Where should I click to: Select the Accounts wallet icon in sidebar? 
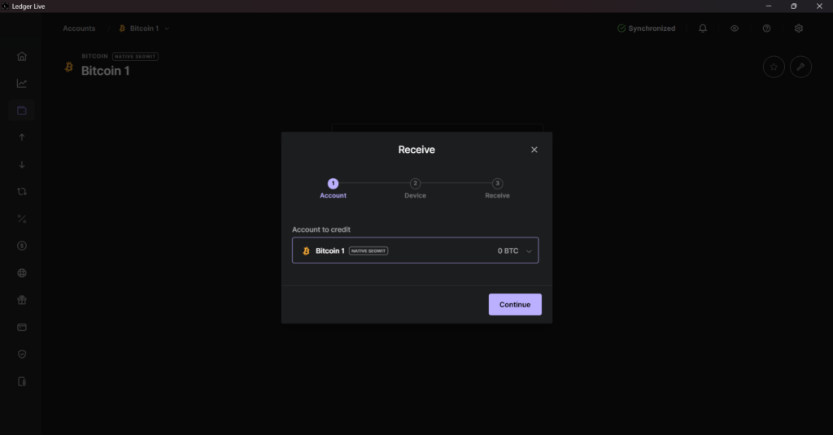22,111
